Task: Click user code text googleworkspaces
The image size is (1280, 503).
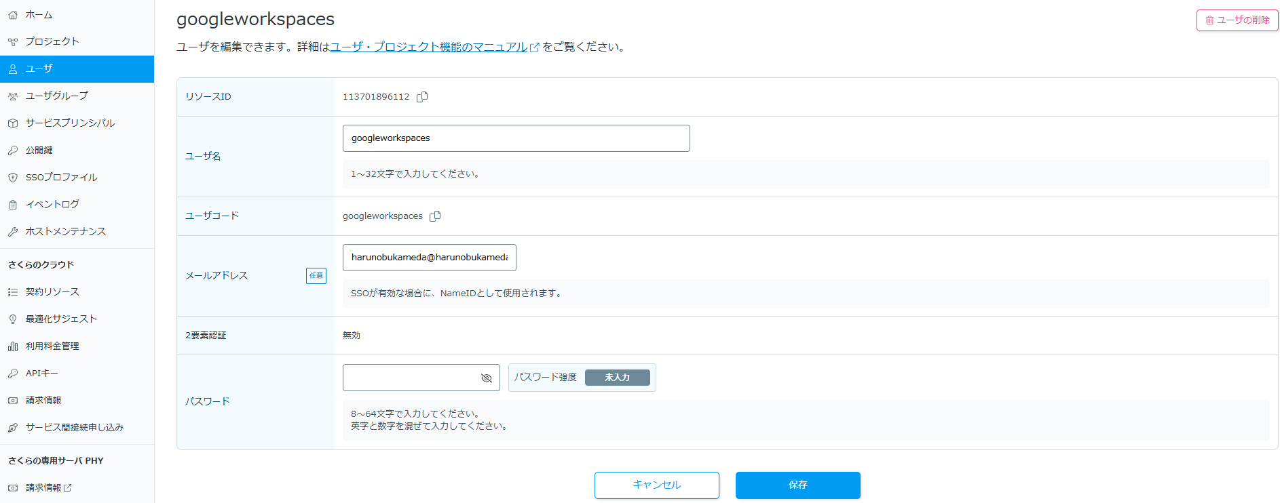Action: 383,216
